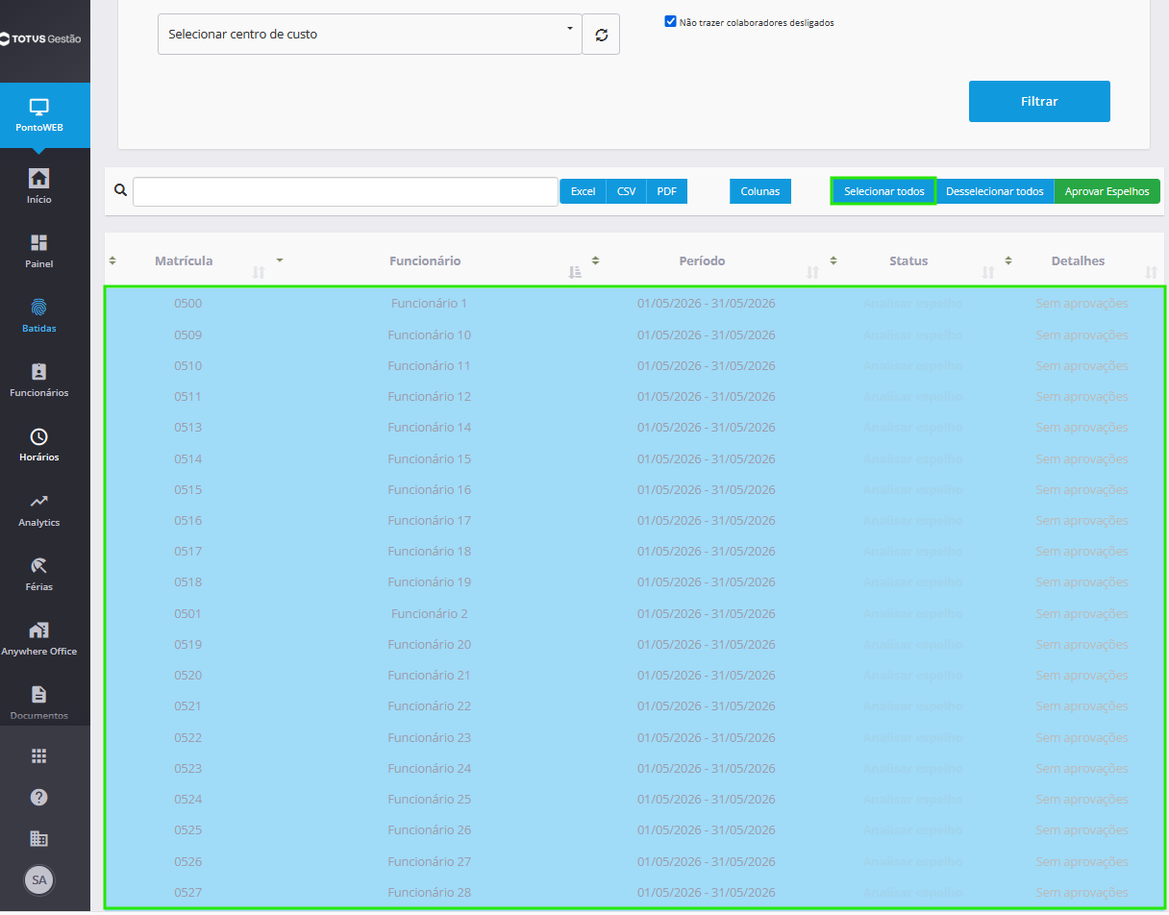Open Férias in sidebar
The width and height of the screenshot is (1169, 915).
click(39, 574)
